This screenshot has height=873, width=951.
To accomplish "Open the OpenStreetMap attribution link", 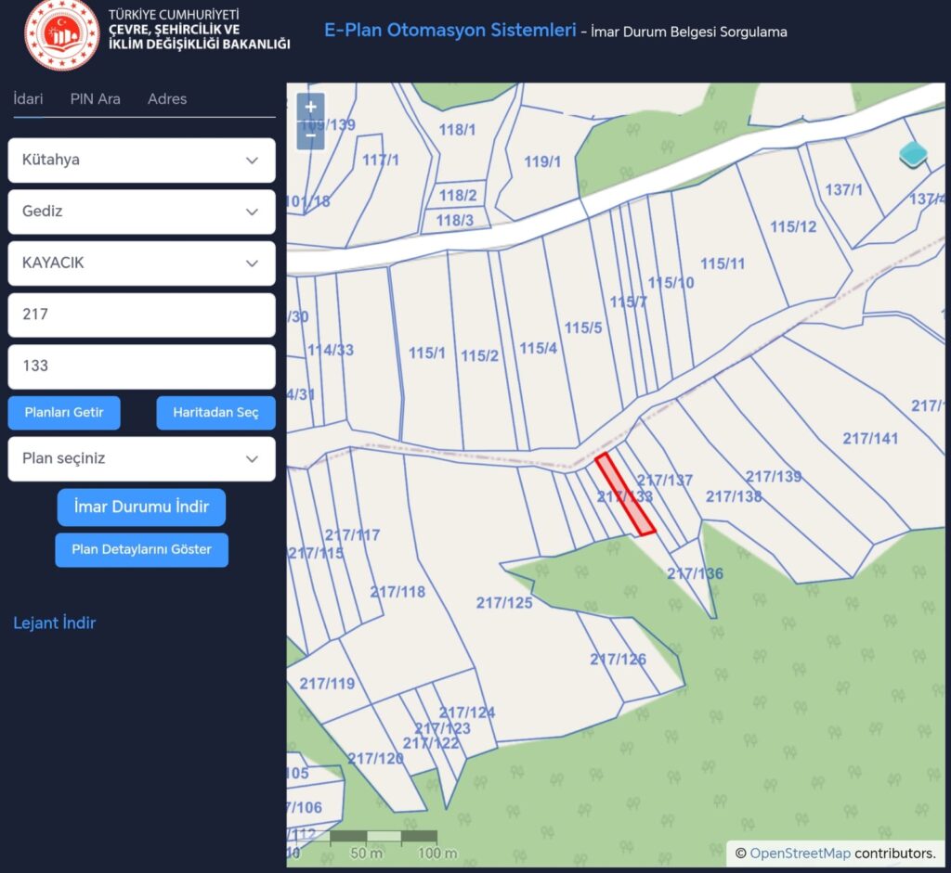I will 800,853.
